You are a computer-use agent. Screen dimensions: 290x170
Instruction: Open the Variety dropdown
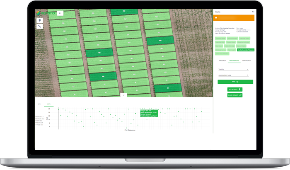(x=233, y=69)
